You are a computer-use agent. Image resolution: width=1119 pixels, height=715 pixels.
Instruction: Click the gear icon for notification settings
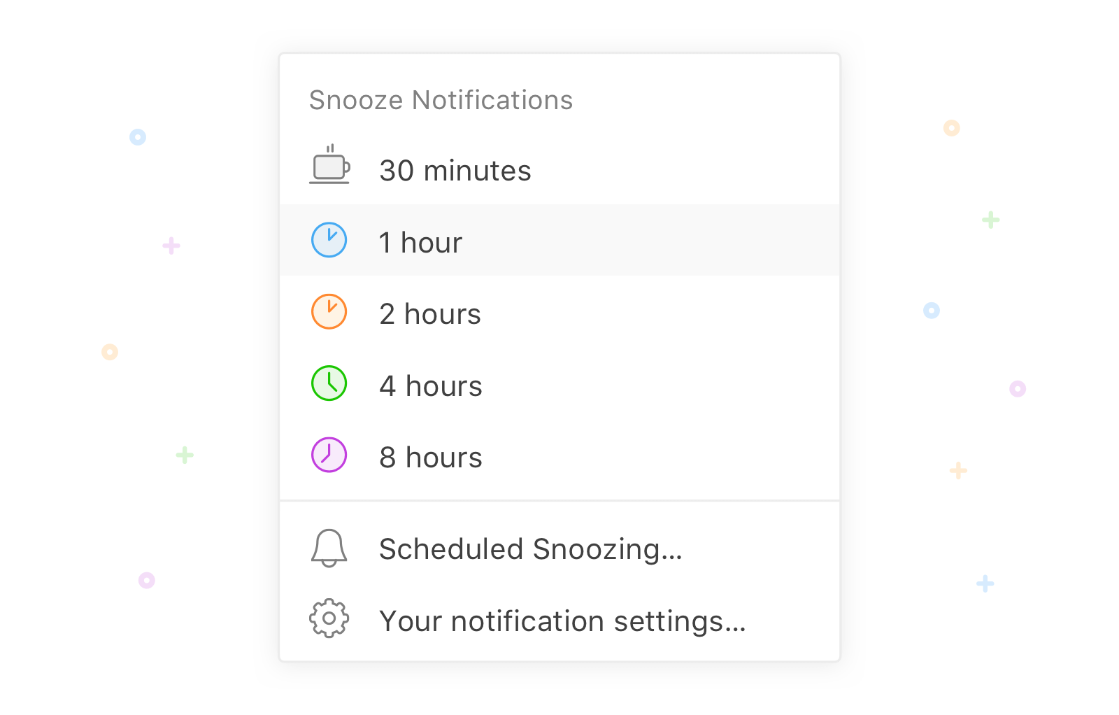[329, 618]
